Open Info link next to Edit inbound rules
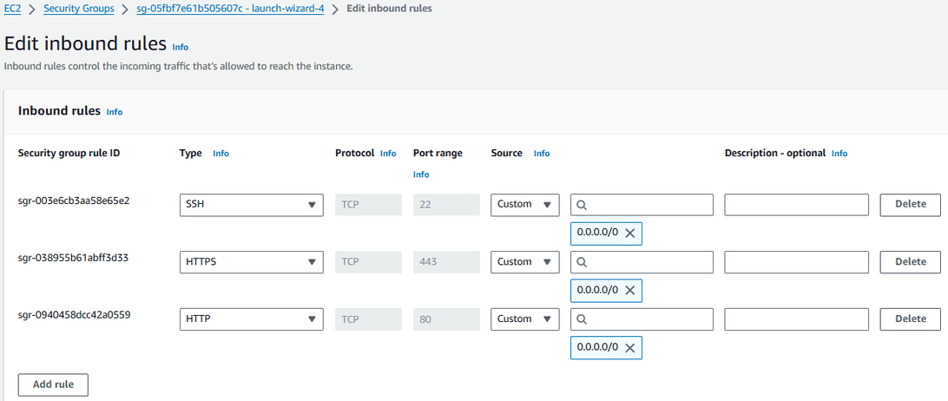The height and width of the screenshot is (401, 948). tap(180, 47)
